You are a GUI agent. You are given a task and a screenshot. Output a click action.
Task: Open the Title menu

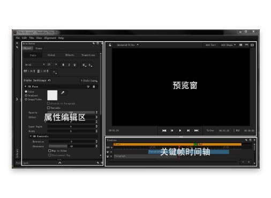point(32,38)
